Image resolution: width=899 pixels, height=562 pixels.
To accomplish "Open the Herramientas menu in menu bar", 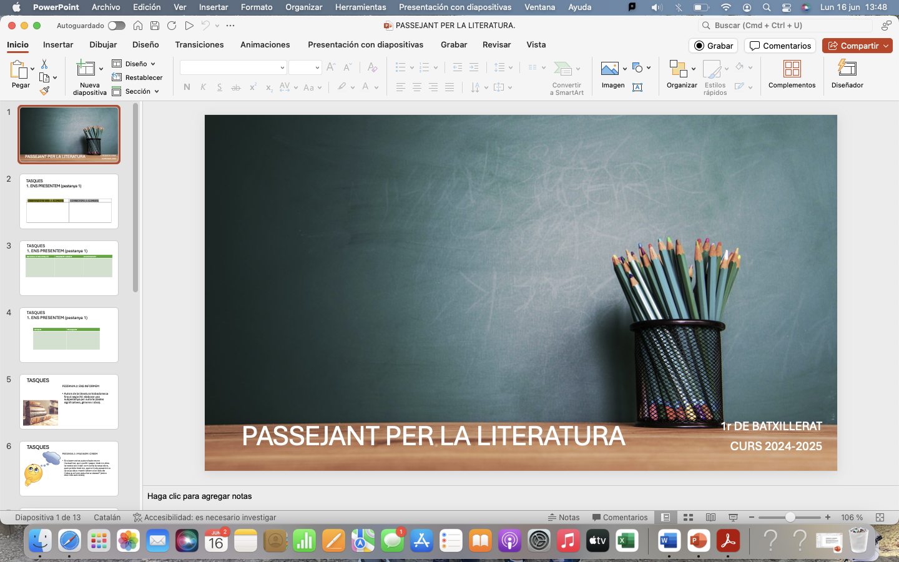I will 360,7.
